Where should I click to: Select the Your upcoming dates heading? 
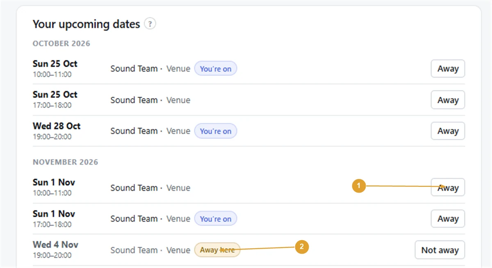tap(87, 24)
